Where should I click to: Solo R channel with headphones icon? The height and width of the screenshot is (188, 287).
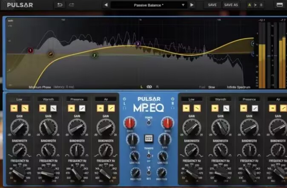(x=172, y=108)
